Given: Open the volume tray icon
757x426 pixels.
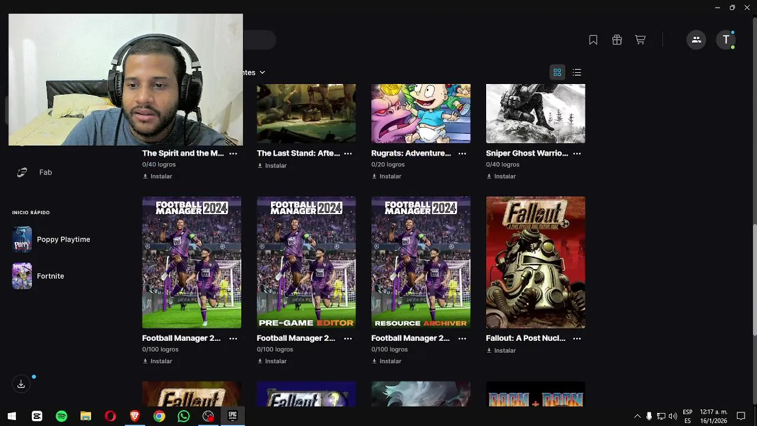Looking at the screenshot, I should click(x=672, y=417).
